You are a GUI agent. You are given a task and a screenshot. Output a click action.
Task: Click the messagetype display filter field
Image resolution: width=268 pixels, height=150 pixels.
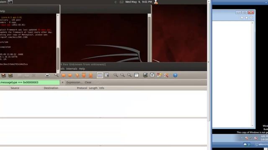30,82
